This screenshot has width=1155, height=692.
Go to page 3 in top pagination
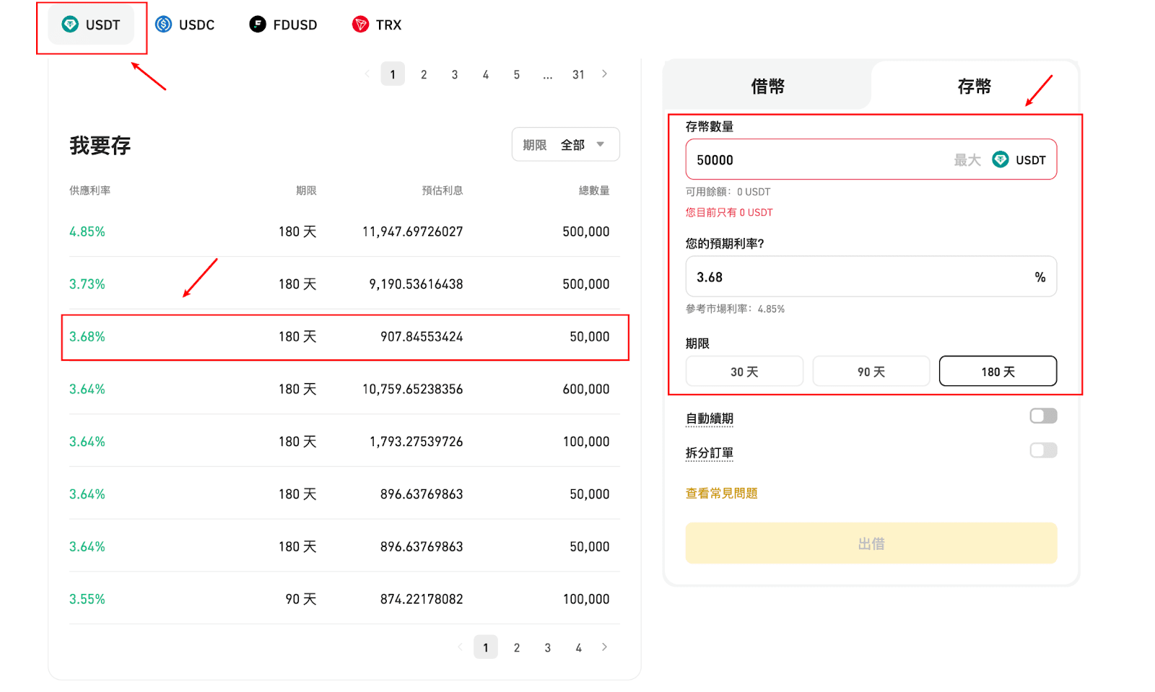click(x=455, y=74)
